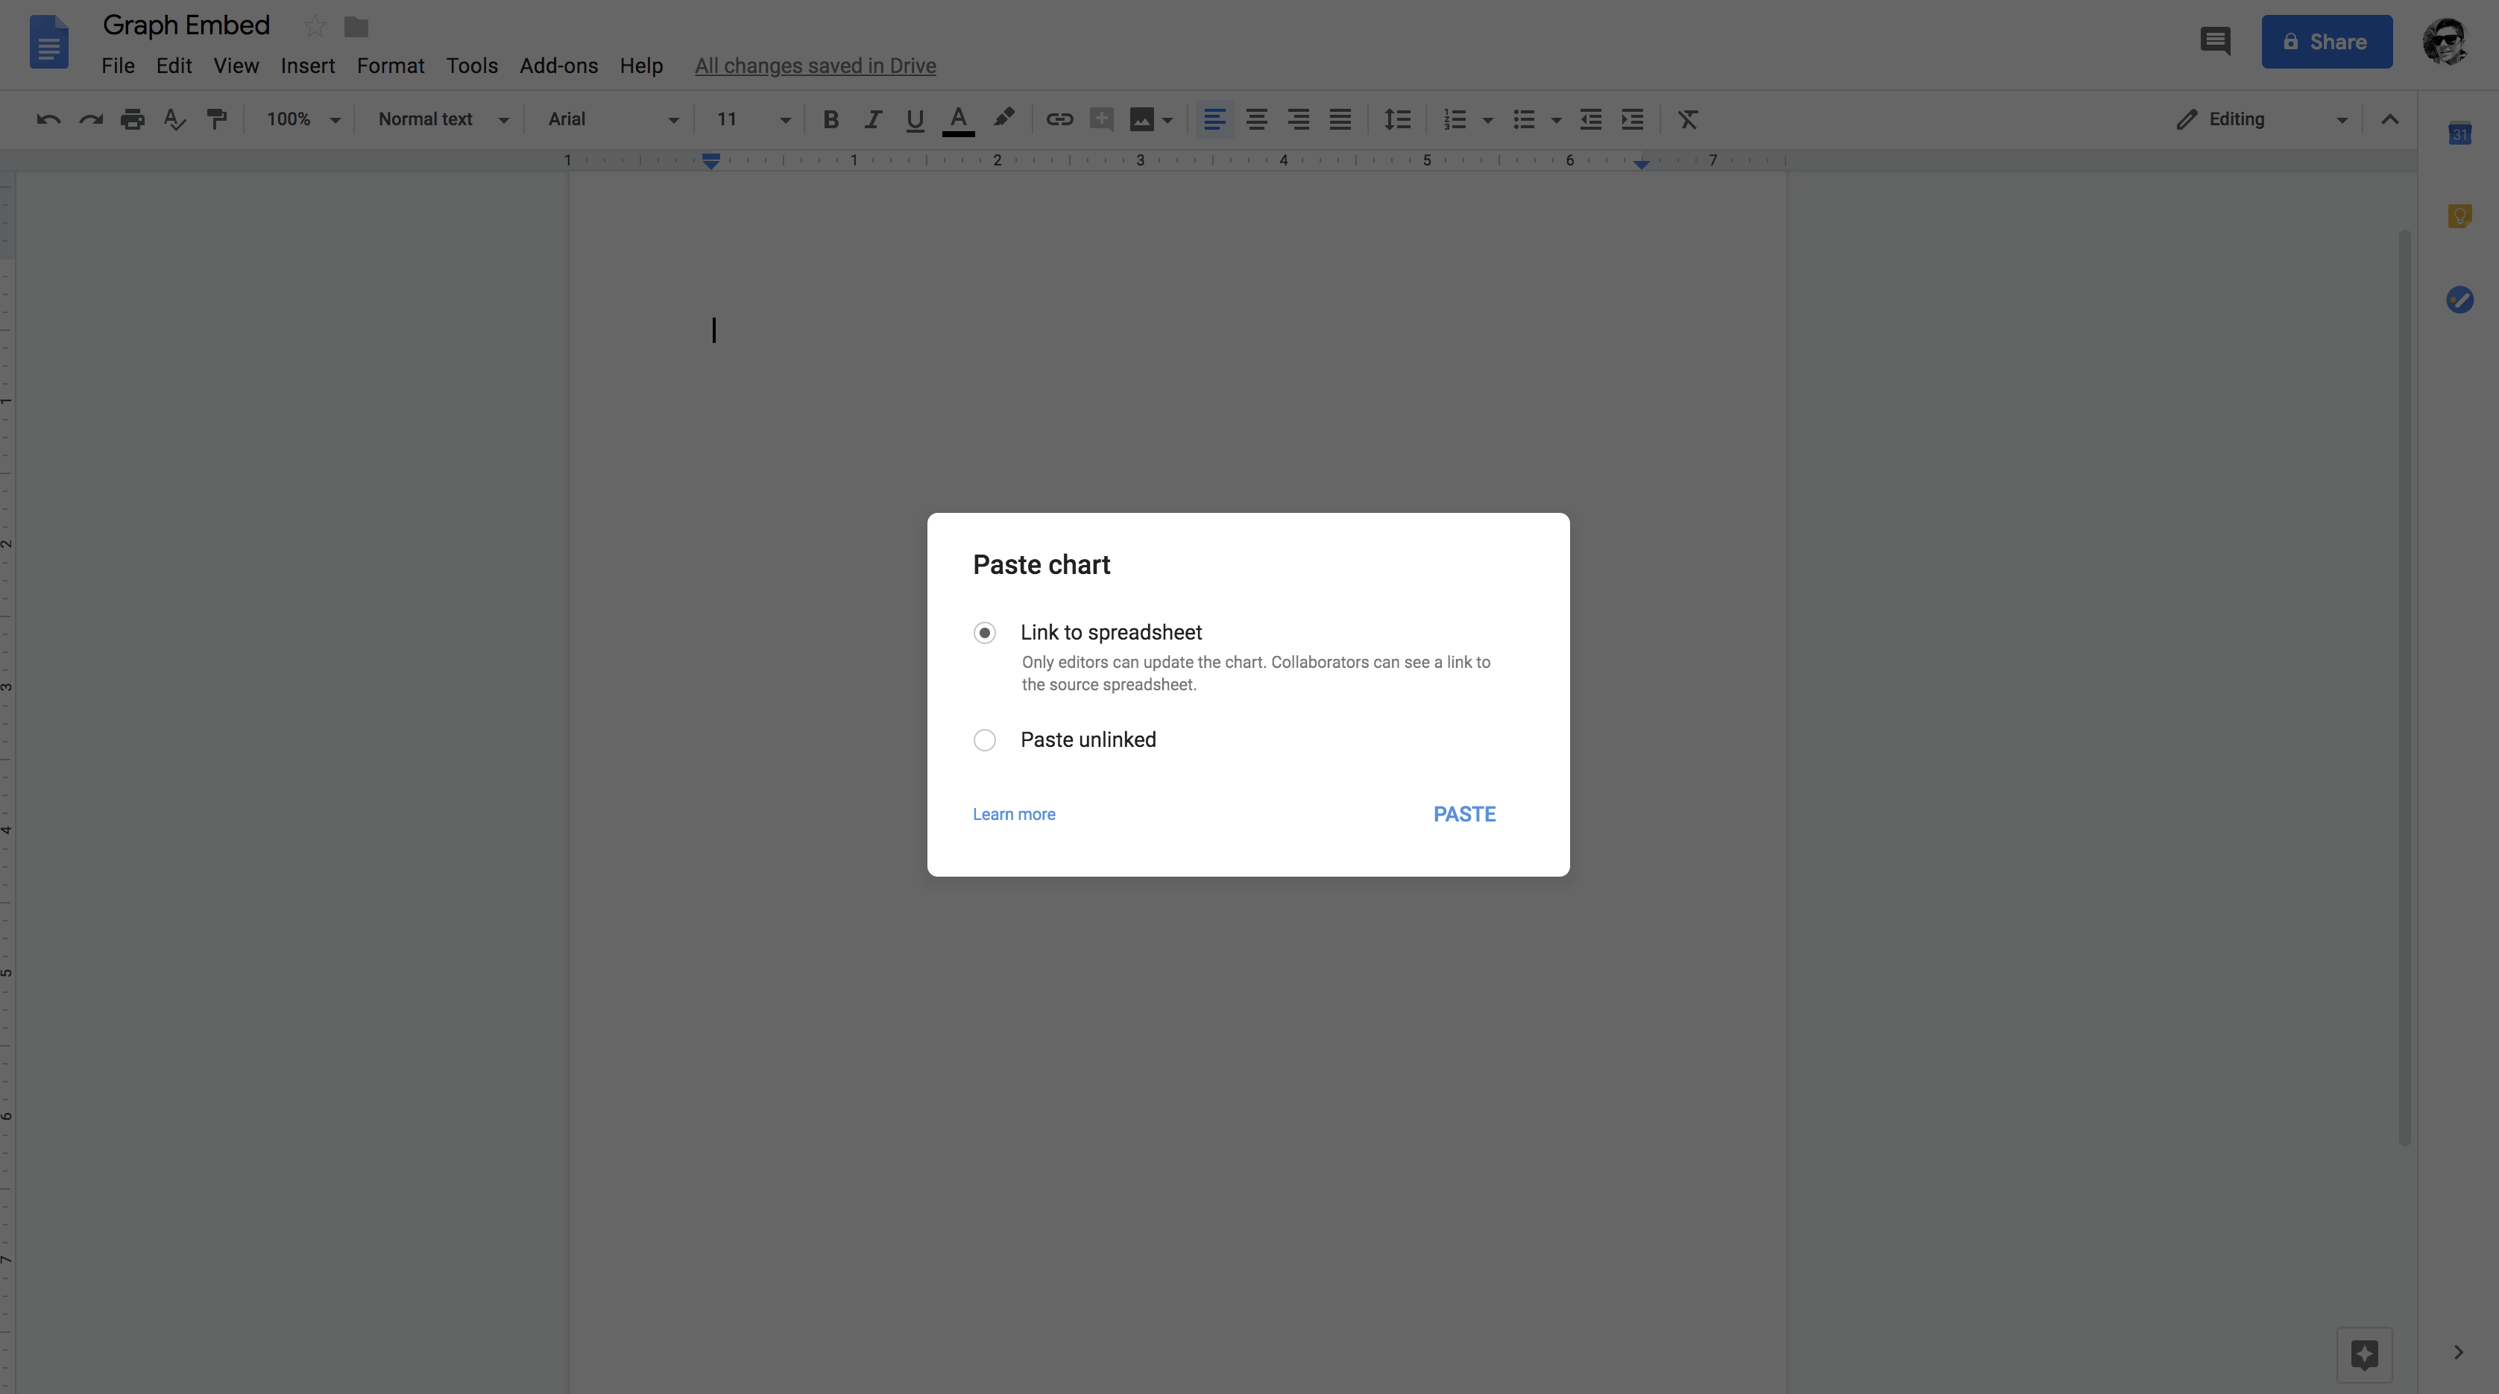Click the Increase indent icon

point(1633,119)
